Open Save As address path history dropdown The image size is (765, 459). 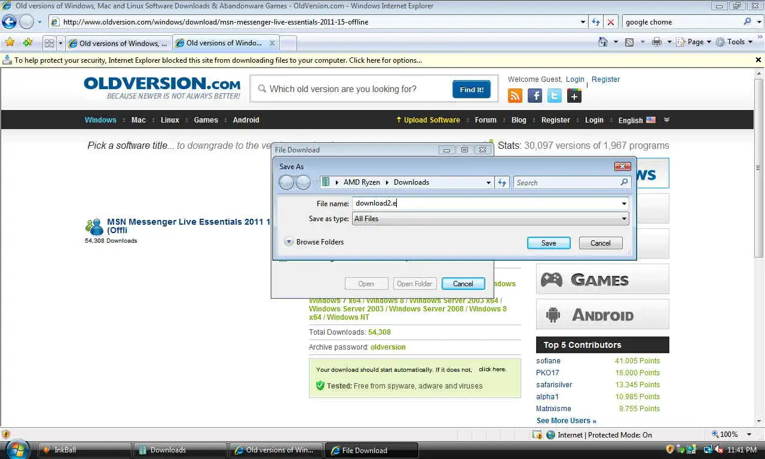tap(488, 182)
